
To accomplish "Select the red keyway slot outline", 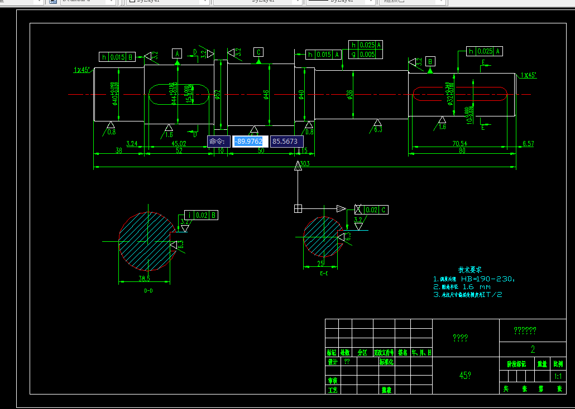I will 460,94.
